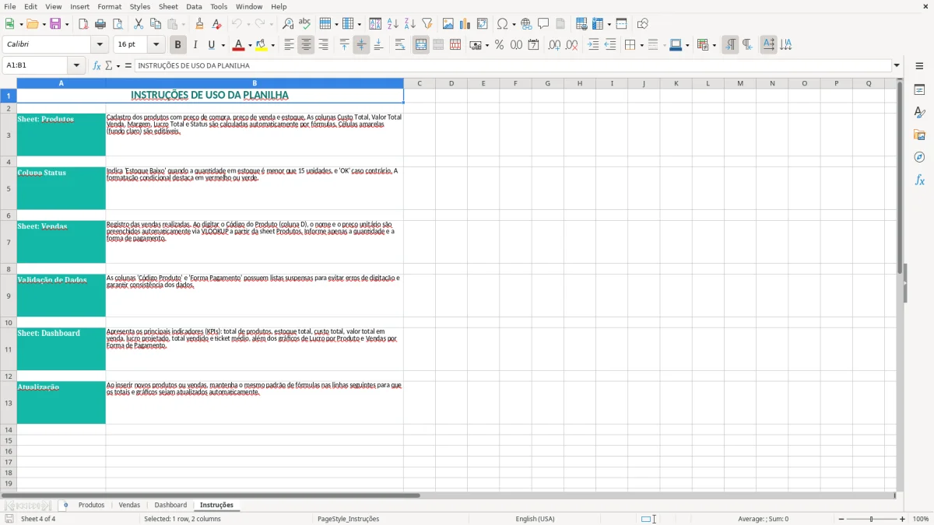Image resolution: width=934 pixels, height=525 pixels.
Task: Toggle Center Horizontally alignment
Action: point(306,45)
